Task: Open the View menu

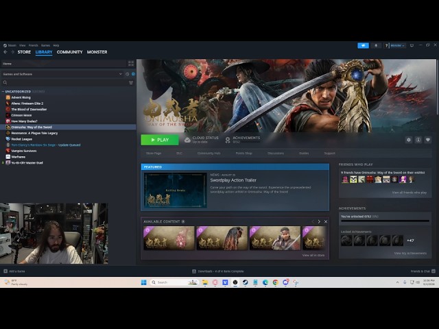Action: 23,45
